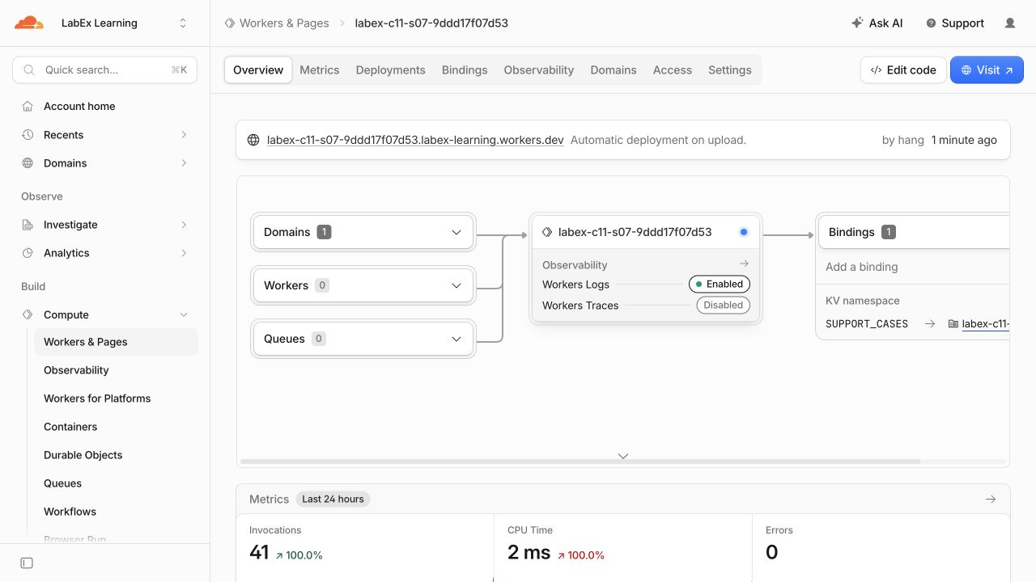The width and height of the screenshot is (1036, 582).
Task: Open Ask AI assistant
Action: click(x=877, y=23)
